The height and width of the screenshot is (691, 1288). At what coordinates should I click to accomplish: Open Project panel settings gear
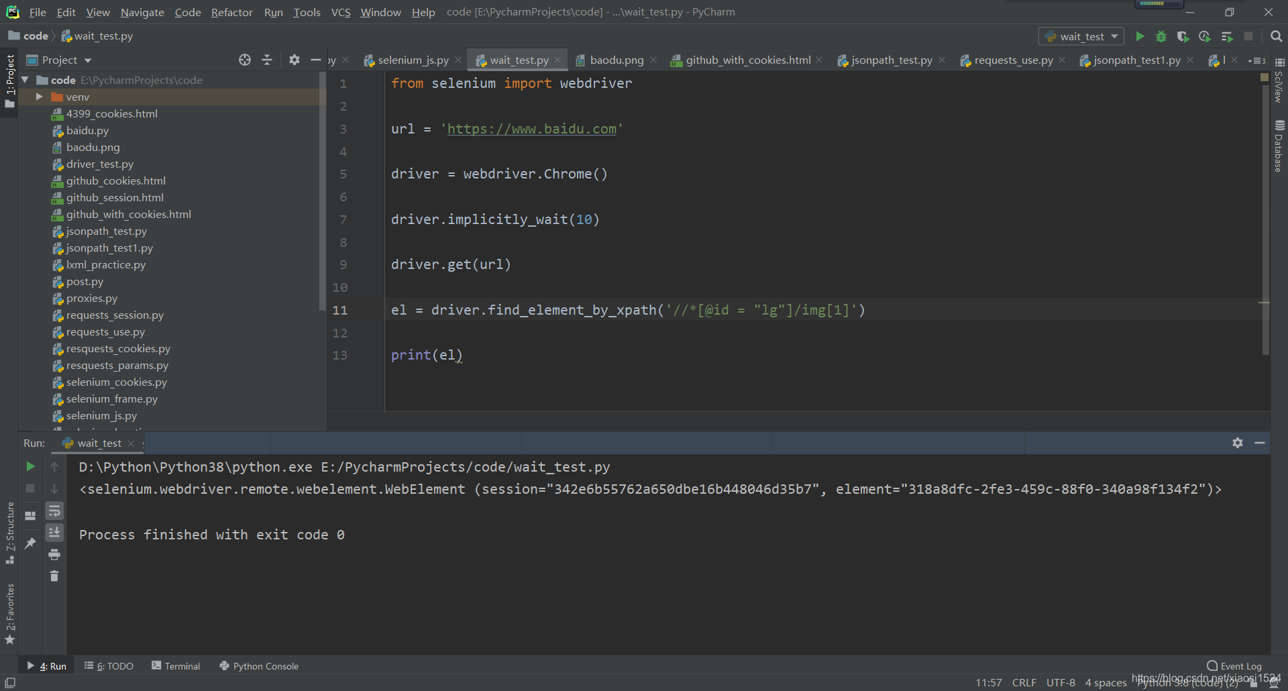click(294, 60)
